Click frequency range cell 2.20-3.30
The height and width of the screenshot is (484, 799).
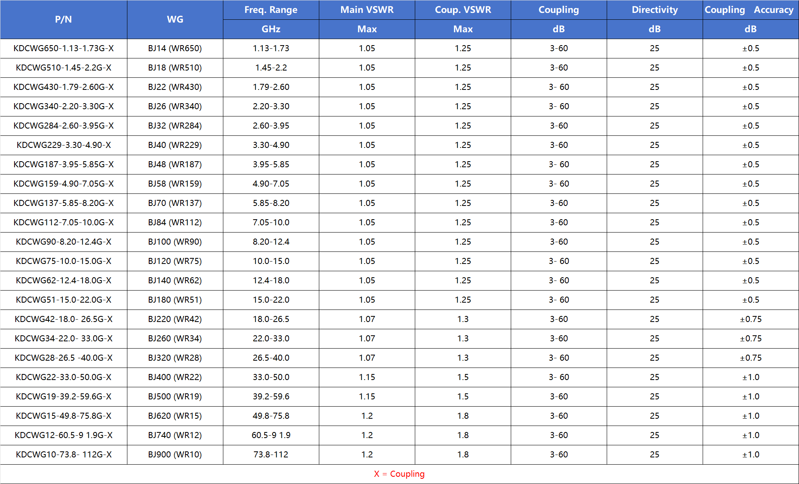pyautogui.click(x=271, y=106)
